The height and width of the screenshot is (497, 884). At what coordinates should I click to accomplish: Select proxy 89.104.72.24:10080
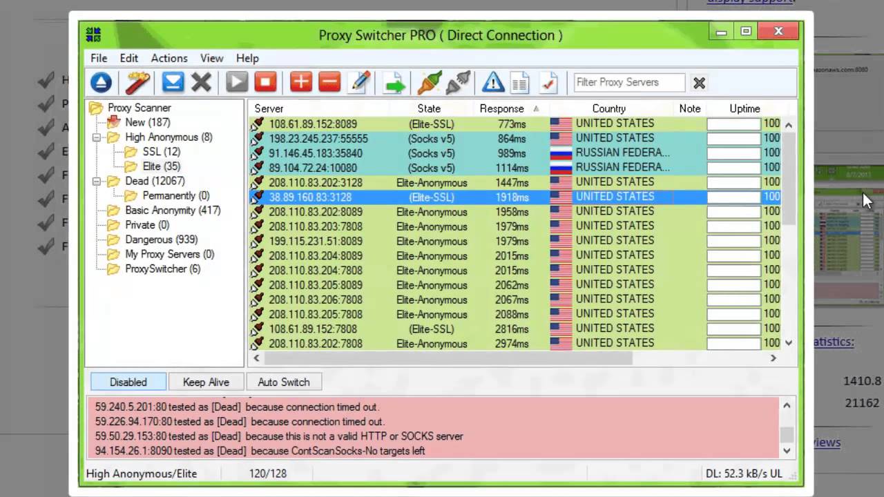[x=515, y=168]
